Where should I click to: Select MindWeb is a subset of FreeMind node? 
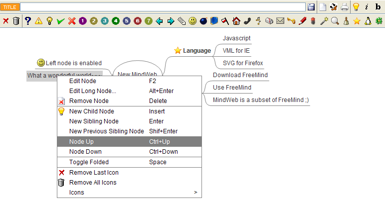[x=261, y=100]
